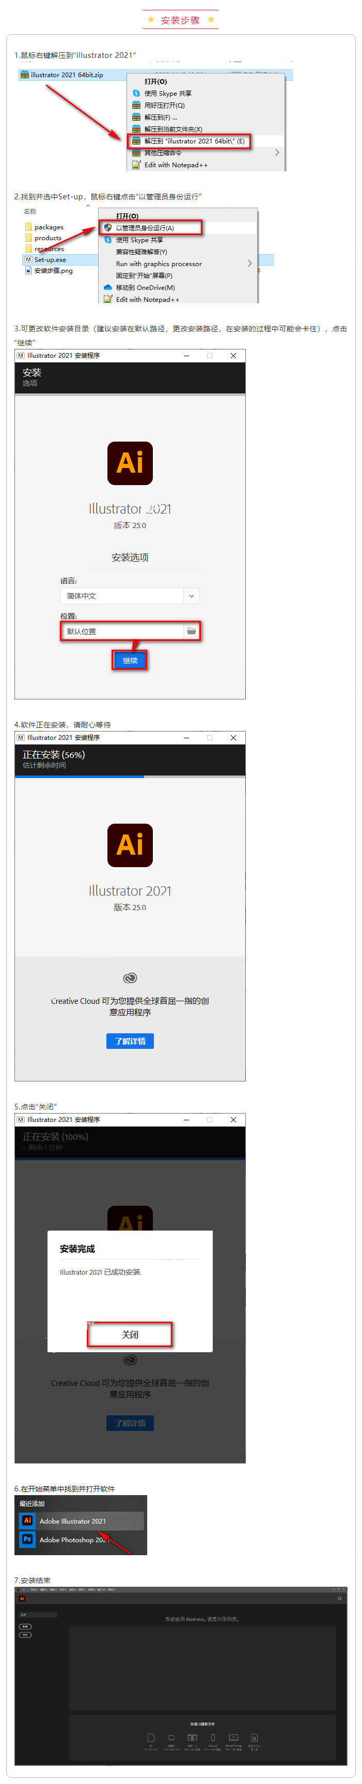The width and height of the screenshot is (362, 1784).
Task: Click 快速创建新文件 text in Illustrator
Action: coord(202,1724)
